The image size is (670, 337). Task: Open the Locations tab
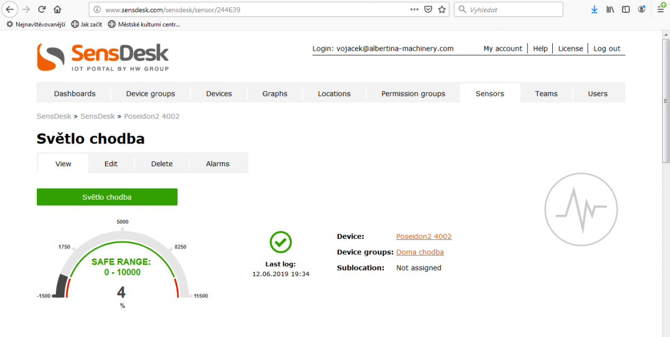334,94
